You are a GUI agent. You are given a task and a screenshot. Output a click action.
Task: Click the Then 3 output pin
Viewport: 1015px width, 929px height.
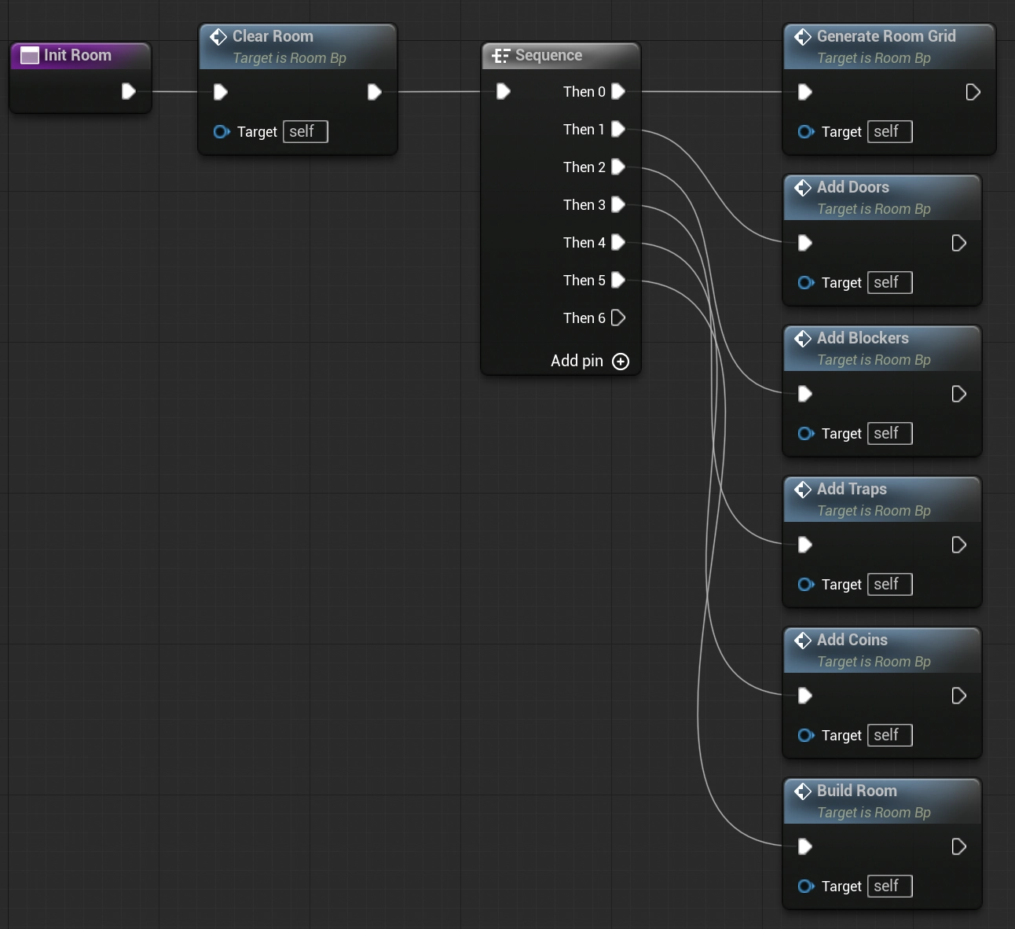[x=618, y=205]
